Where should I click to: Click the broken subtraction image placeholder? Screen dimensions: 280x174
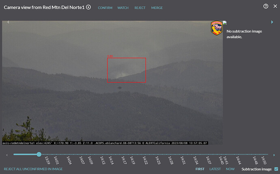[225, 23]
